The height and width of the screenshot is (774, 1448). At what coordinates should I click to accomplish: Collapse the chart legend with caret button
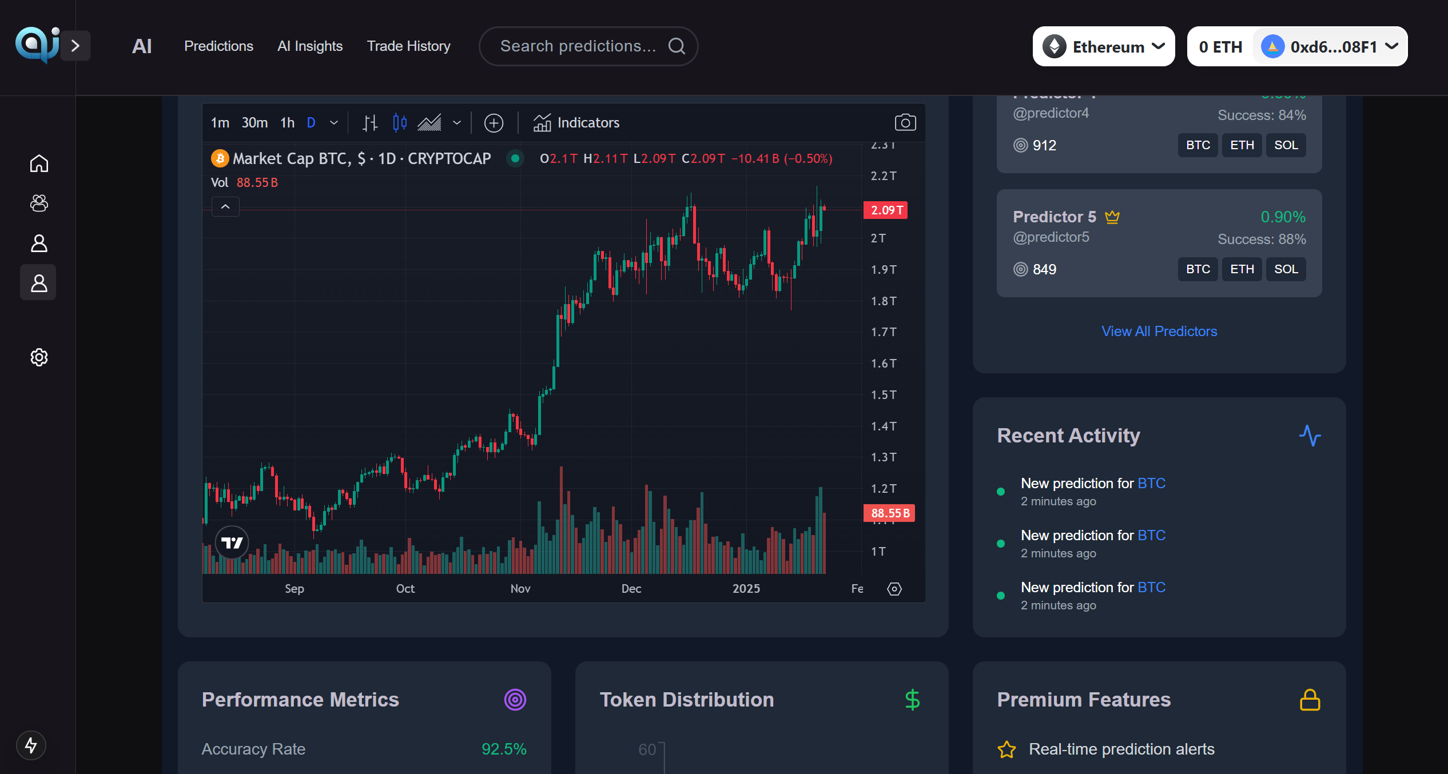click(x=225, y=206)
